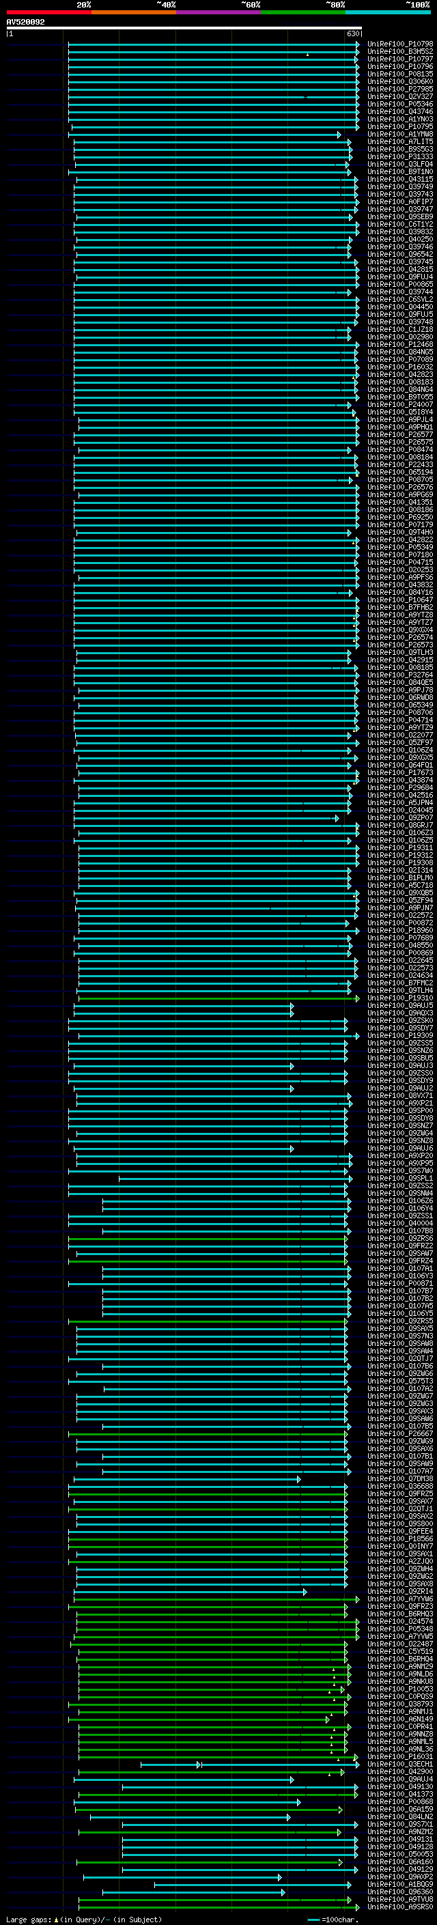Select the UniRef100_P26667 label
The image size is (437, 1925).
click(x=400, y=1433)
